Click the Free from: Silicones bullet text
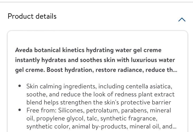 (101, 118)
